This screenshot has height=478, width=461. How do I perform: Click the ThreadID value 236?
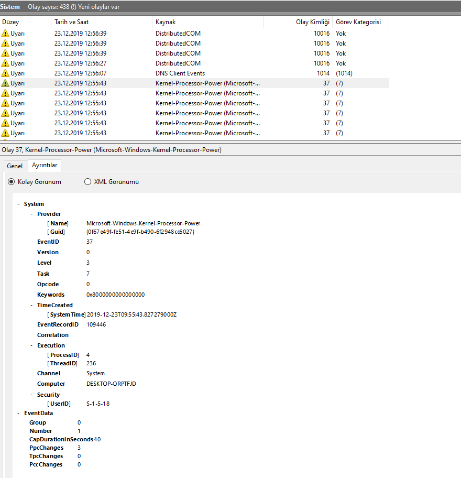coord(91,363)
